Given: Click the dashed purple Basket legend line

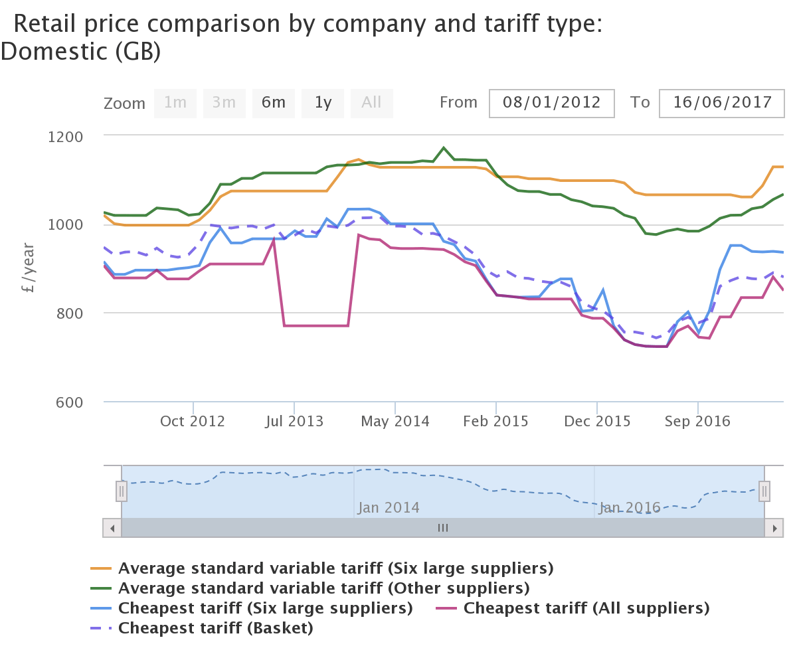Looking at the screenshot, I should click(102, 628).
